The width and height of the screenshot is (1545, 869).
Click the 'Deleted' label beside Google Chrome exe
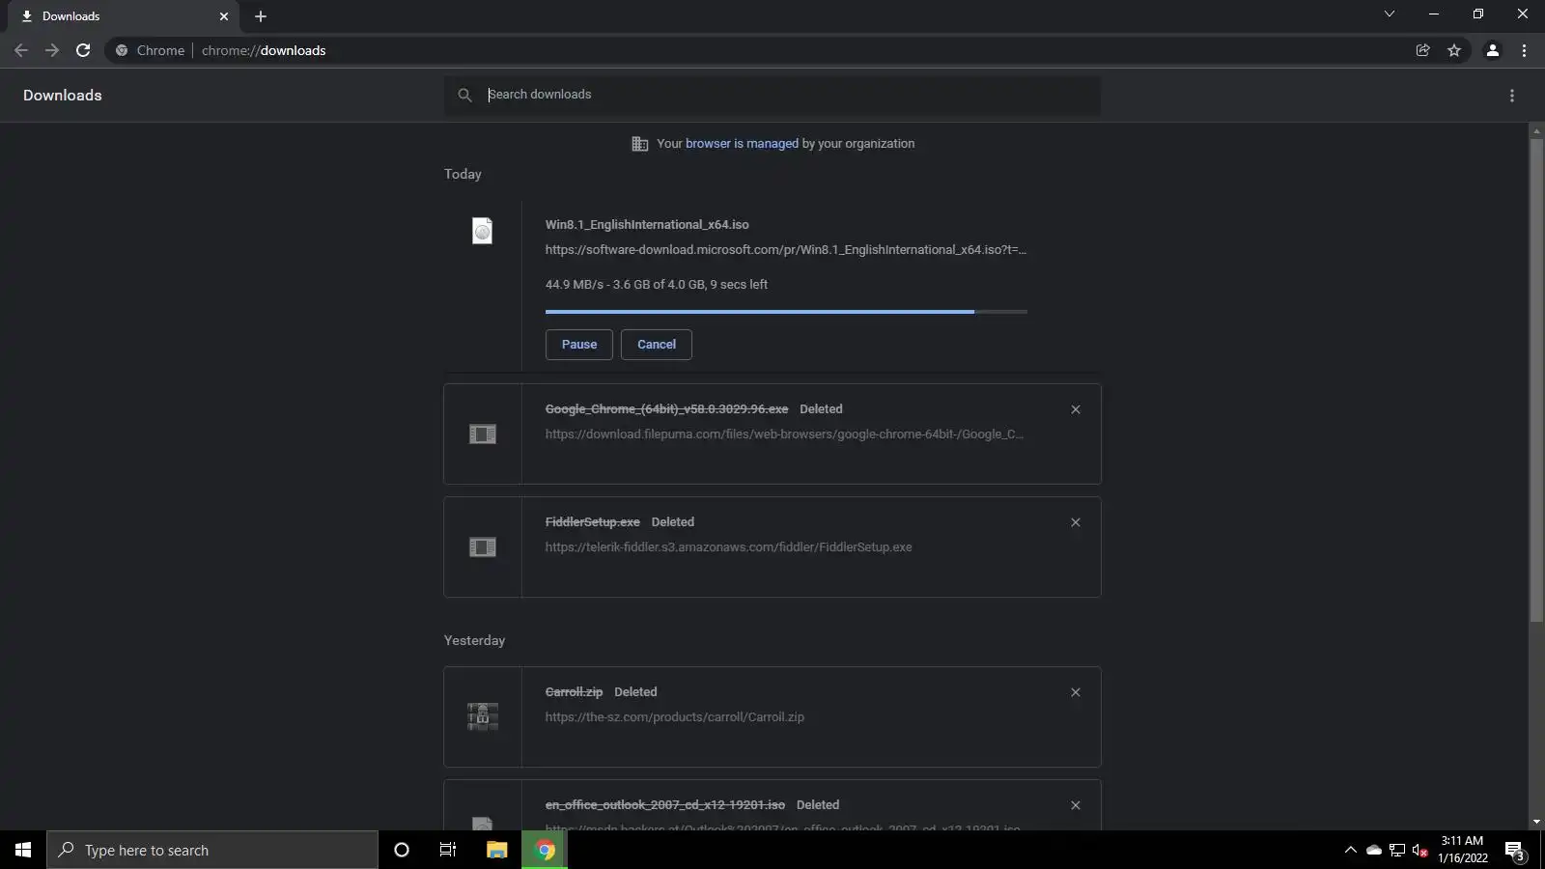coord(821,409)
